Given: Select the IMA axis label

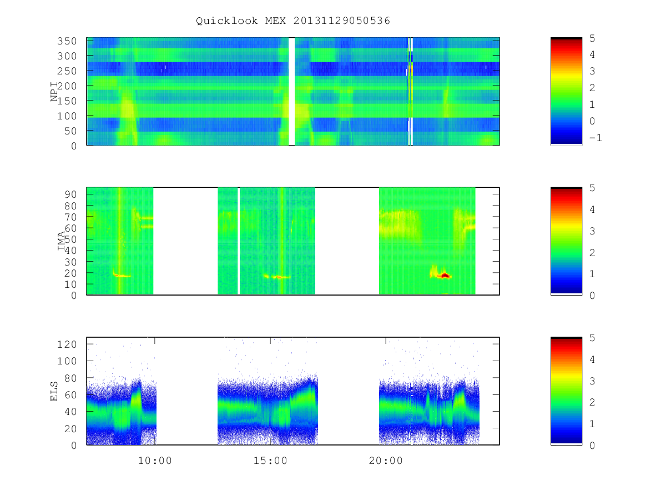Looking at the screenshot, I should click(61, 242).
